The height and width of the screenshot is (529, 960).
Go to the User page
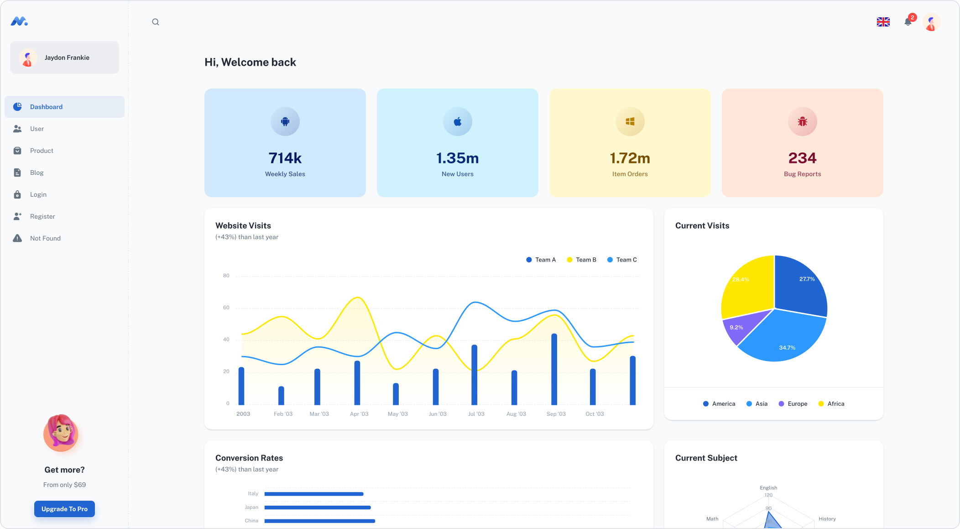37,129
